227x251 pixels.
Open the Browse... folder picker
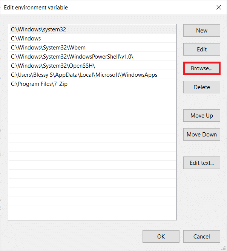(x=202, y=68)
